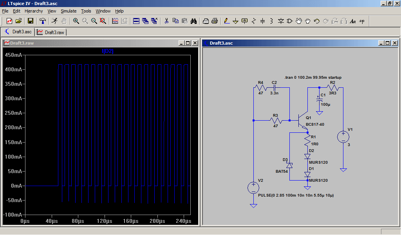Tile windows horizontally with the toolbar icon

(136, 21)
